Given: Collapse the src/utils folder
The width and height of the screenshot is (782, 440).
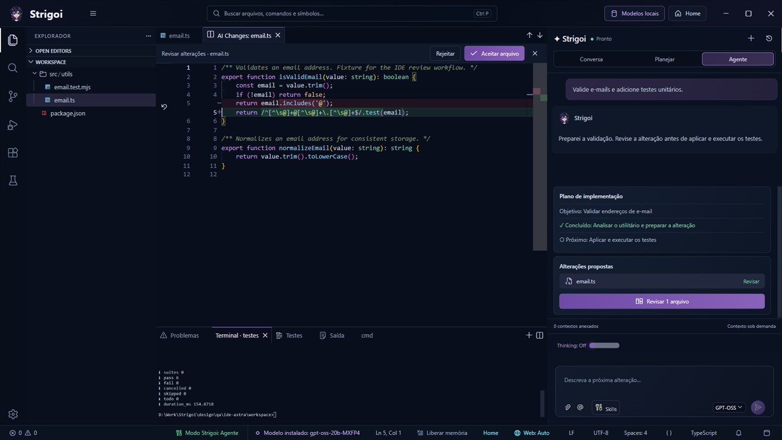Looking at the screenshot, I should pyautogui.click(x=91, y=74).
